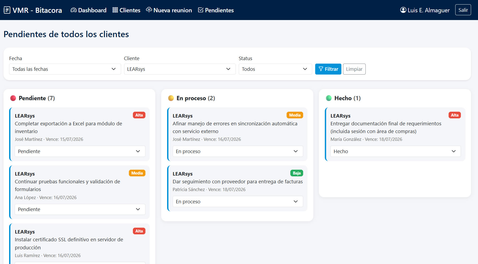
Task: Click the 'Hecho (1)' column heading
Action: tap(348, 98)
